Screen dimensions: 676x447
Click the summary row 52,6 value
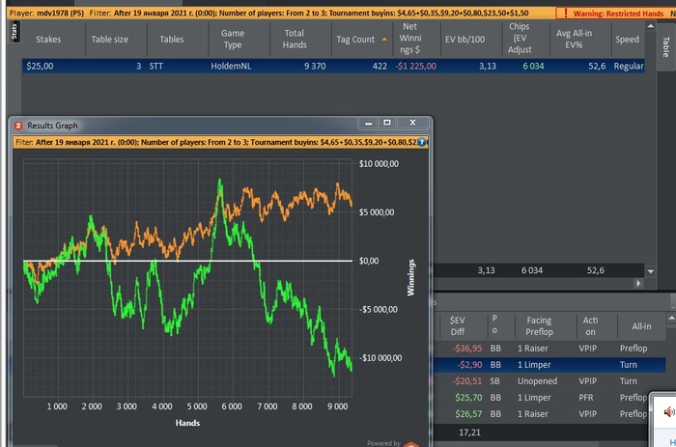596,270
